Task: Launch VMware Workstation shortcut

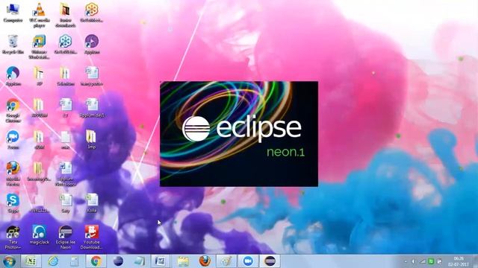Action: [x=39, y=46]
